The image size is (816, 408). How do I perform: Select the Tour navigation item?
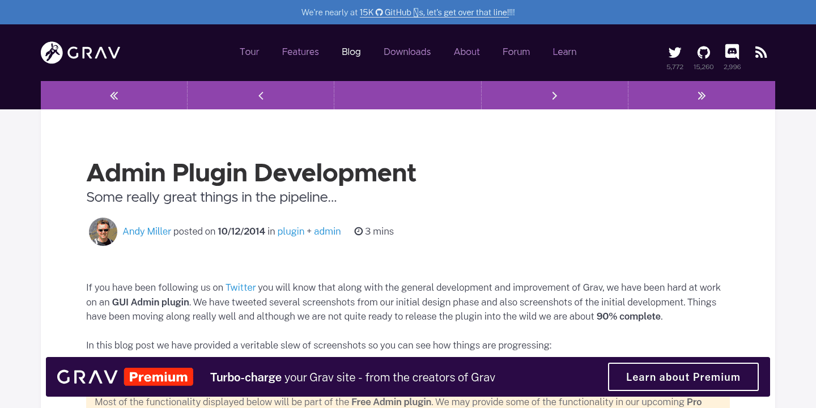249,52
